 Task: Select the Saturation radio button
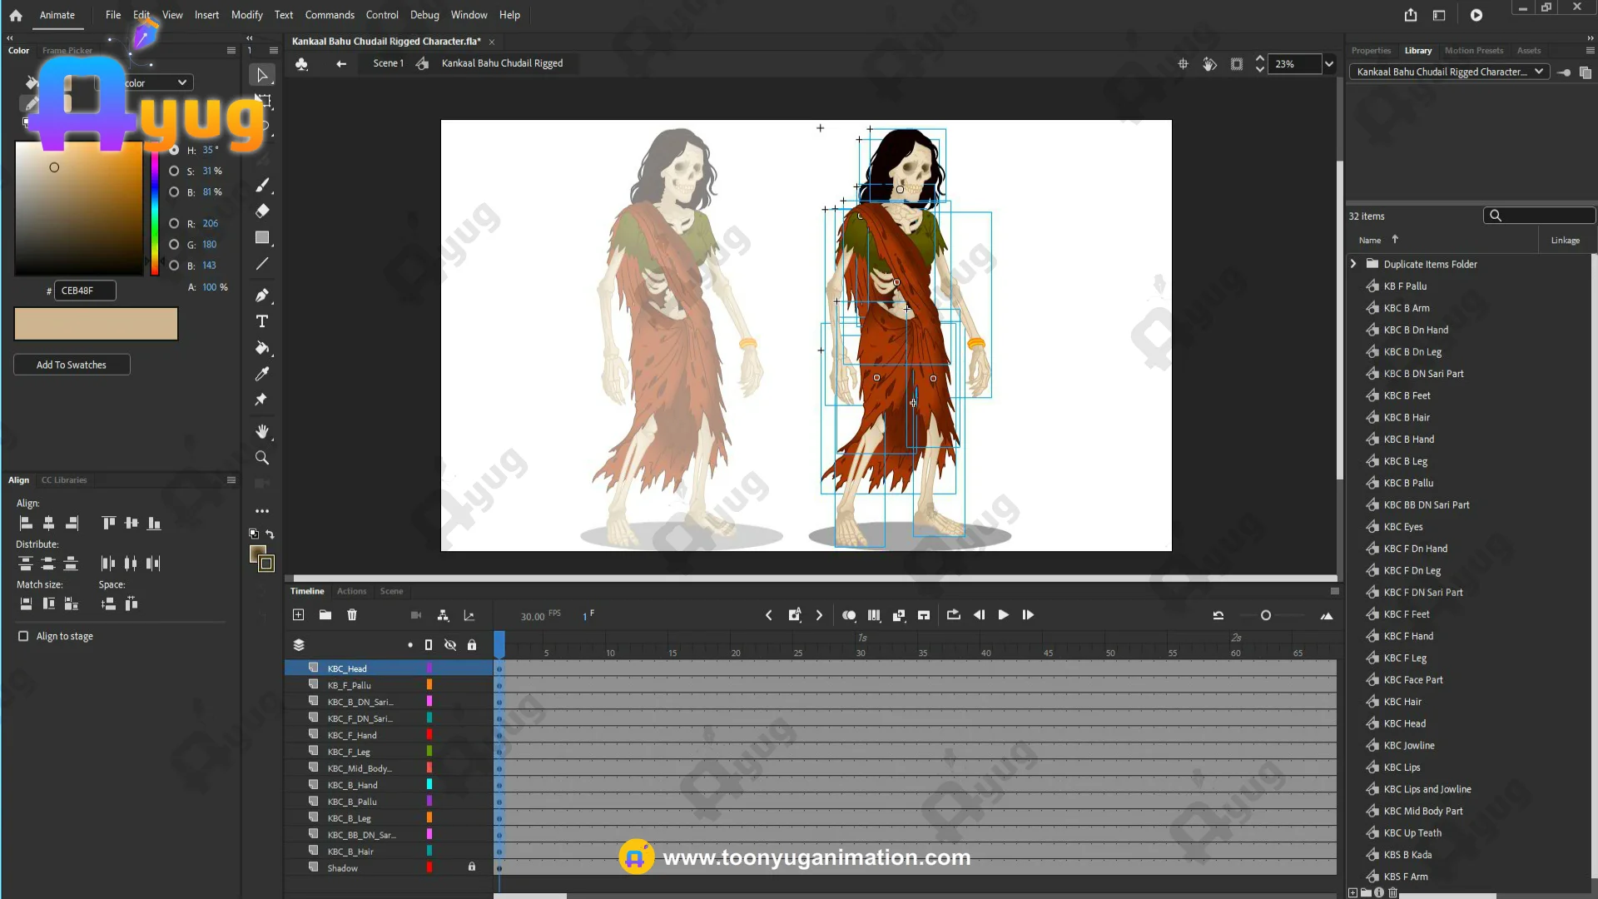coord(174,171)
